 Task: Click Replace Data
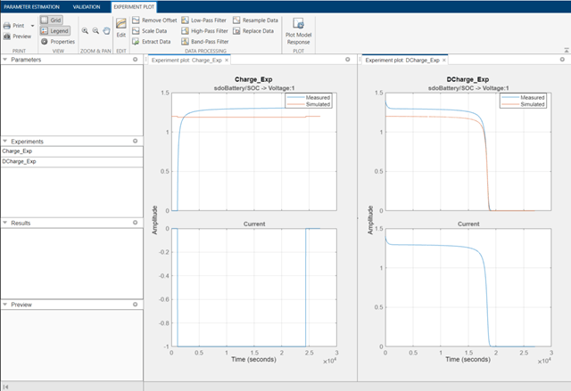[x=253, y=31]
